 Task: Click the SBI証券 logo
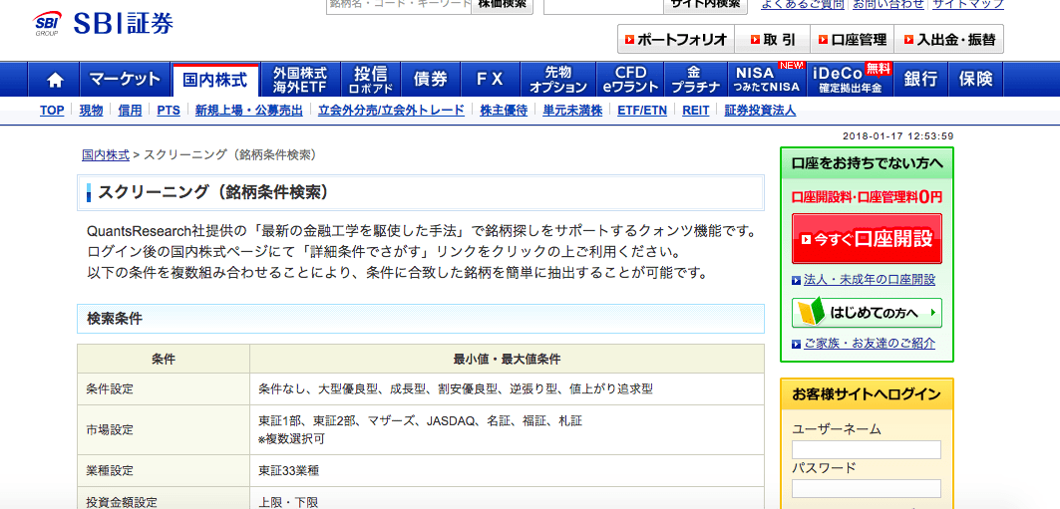pyautogui.click(x=103, y=24)
